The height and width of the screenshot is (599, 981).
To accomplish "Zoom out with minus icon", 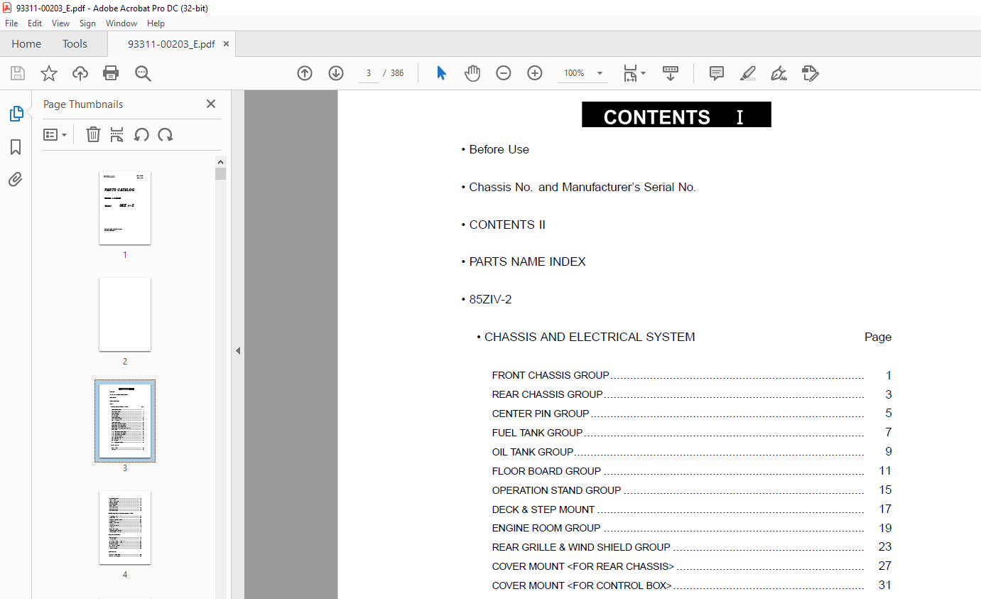I will pyautogui.click(x=504, y=73).
